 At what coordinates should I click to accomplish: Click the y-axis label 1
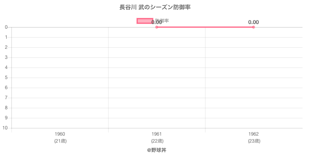[7, 37]
